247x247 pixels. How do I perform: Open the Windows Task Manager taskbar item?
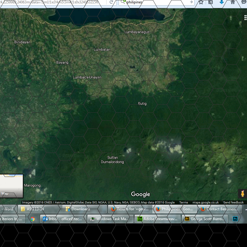point(110,219)
